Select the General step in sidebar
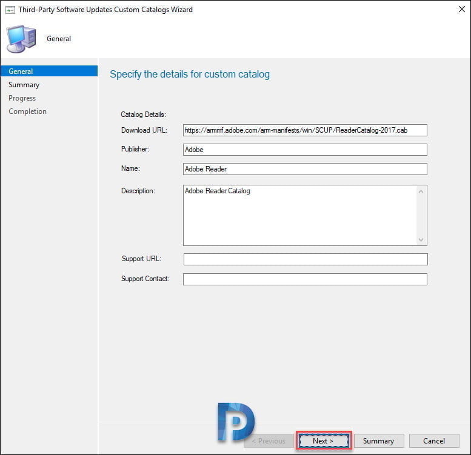This screenshot has width=471, height=455. pos(49,71)
